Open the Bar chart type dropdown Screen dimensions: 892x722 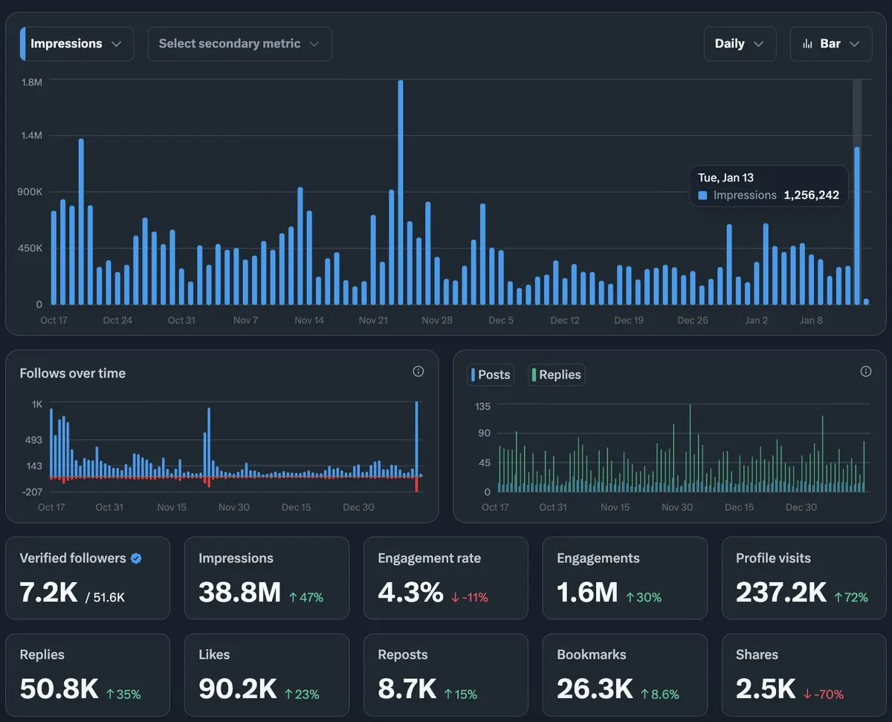pos(830,44)
